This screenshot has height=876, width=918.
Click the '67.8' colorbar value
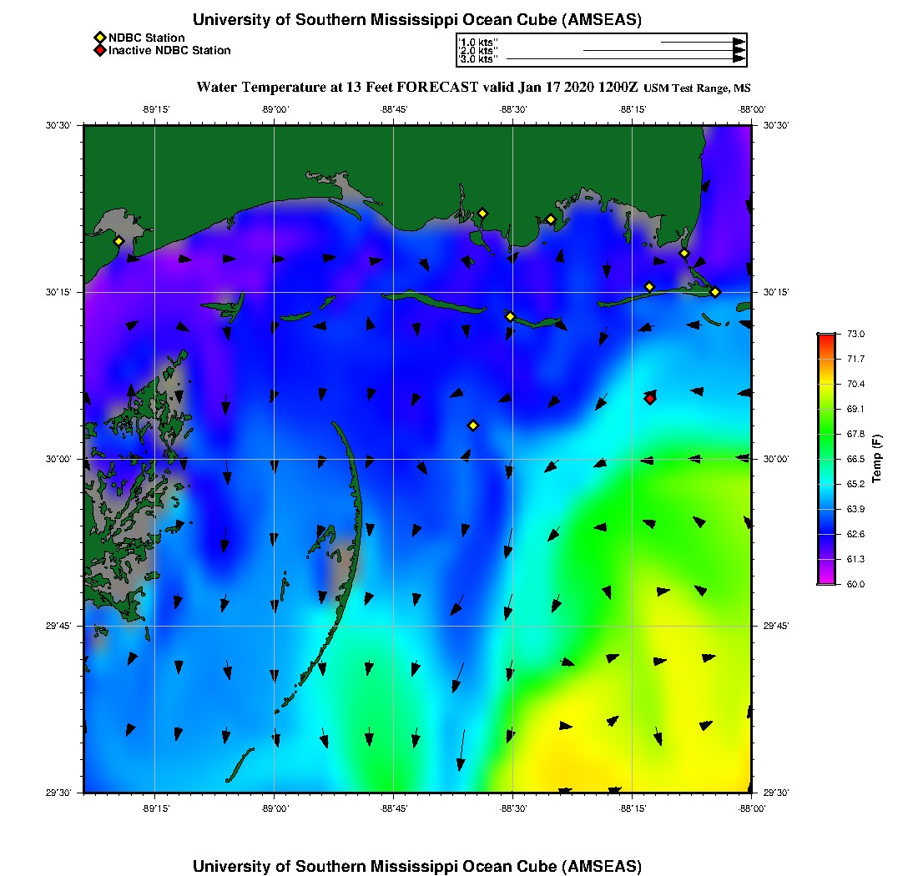click(x=855, y=434)
